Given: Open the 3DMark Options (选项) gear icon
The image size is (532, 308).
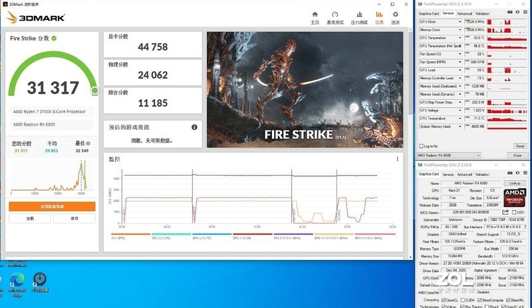Looking at the screenshot, I should tap(395, 15).
